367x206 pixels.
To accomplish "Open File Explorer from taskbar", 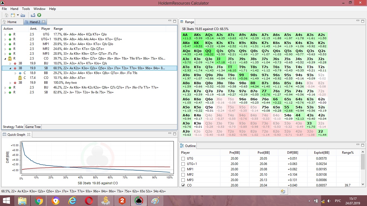I will (22, 201).
